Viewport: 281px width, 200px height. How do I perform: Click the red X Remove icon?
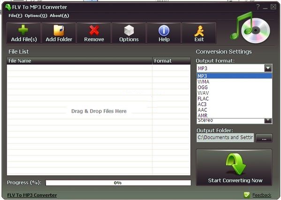point(94,30)
